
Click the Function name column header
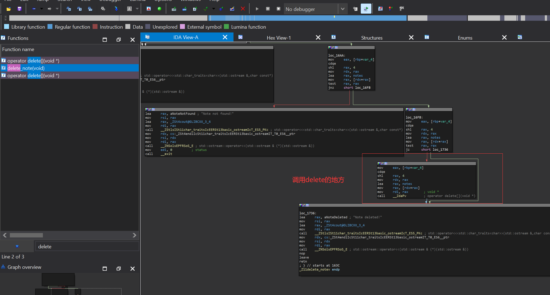click(18, 49)
